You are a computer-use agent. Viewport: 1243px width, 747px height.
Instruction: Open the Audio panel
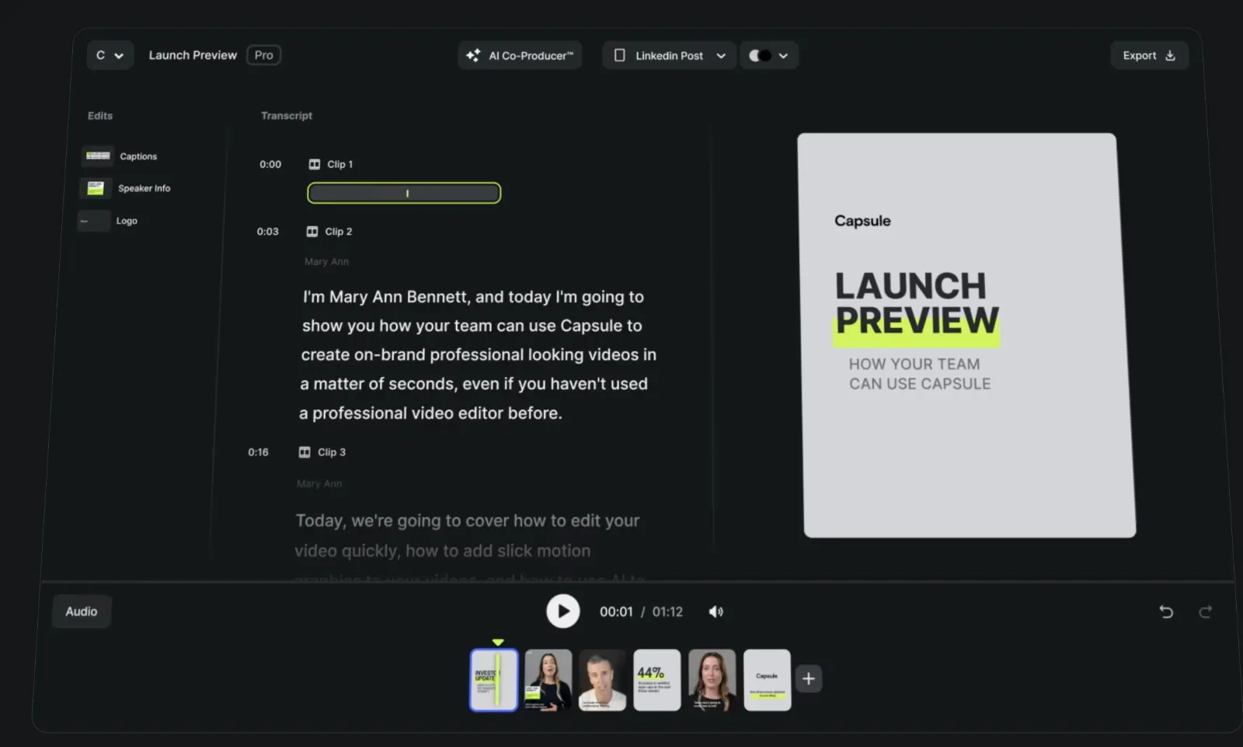tap(82, 612)
